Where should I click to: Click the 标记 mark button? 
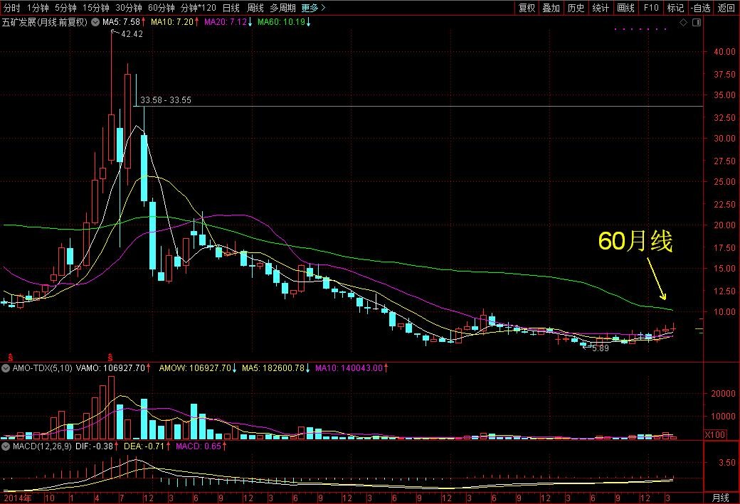675,8
